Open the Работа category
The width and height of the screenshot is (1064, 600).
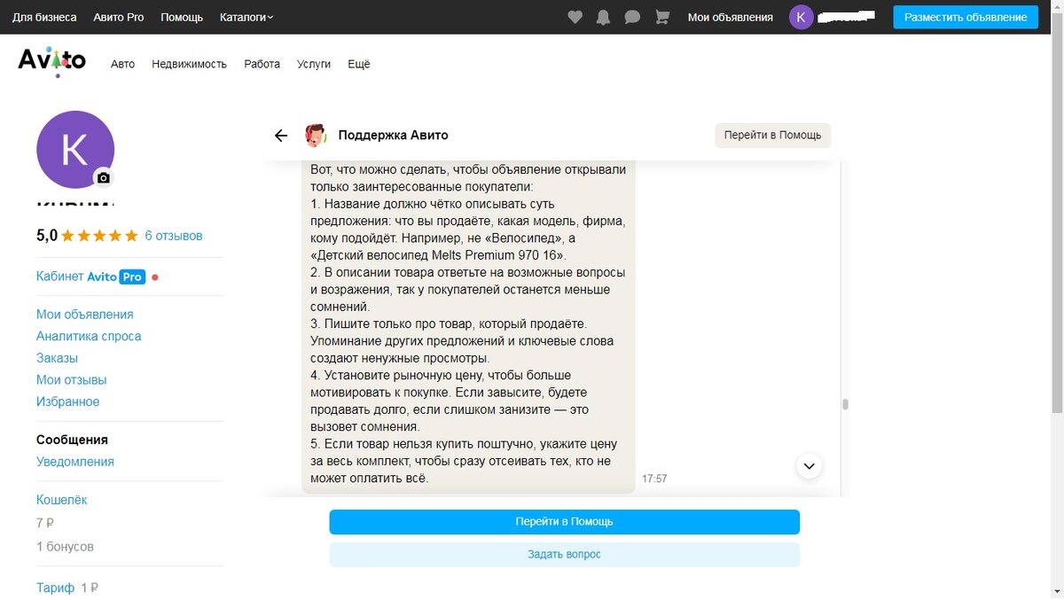click(262, 64)
